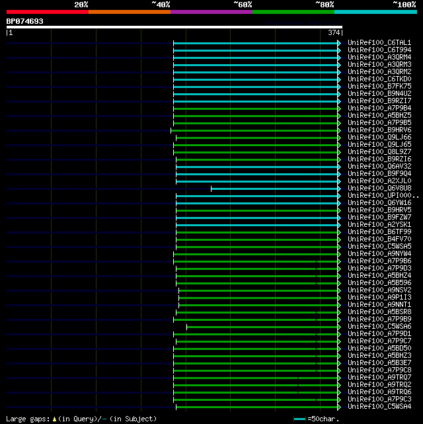The height and width of the screenshot is (424, 423).
Task: Select the UniRef100_B6TF99 label
Action: click(379, 232)
